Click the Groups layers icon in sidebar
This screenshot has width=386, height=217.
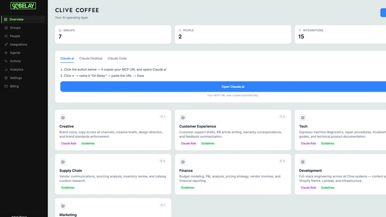coord(6,27)
